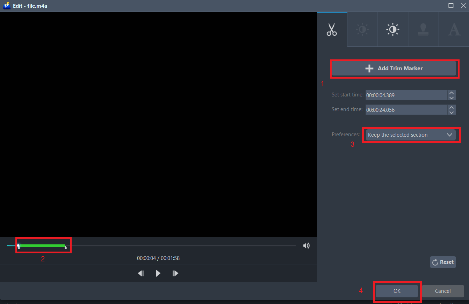Decrease end time with down stepper arrow

pyautogui.click(x=451, y=112)
